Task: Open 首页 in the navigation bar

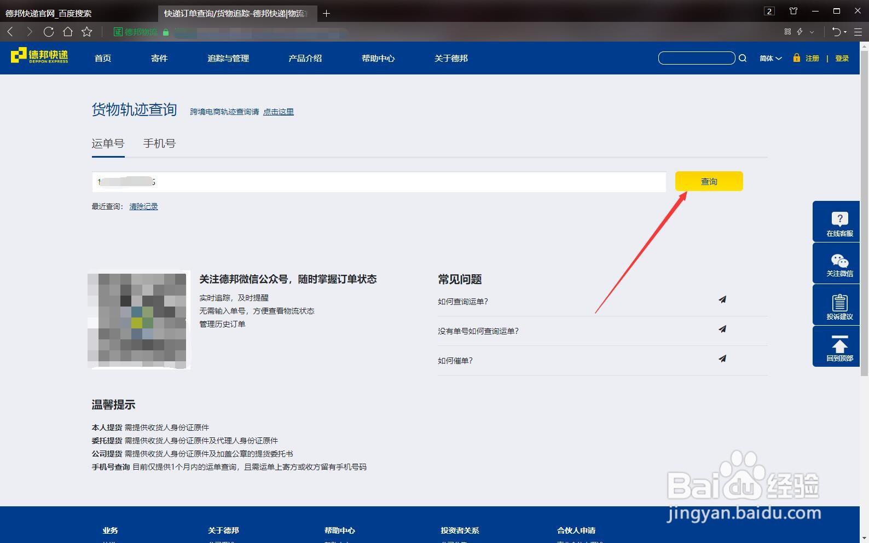Action: click(103, 58)
